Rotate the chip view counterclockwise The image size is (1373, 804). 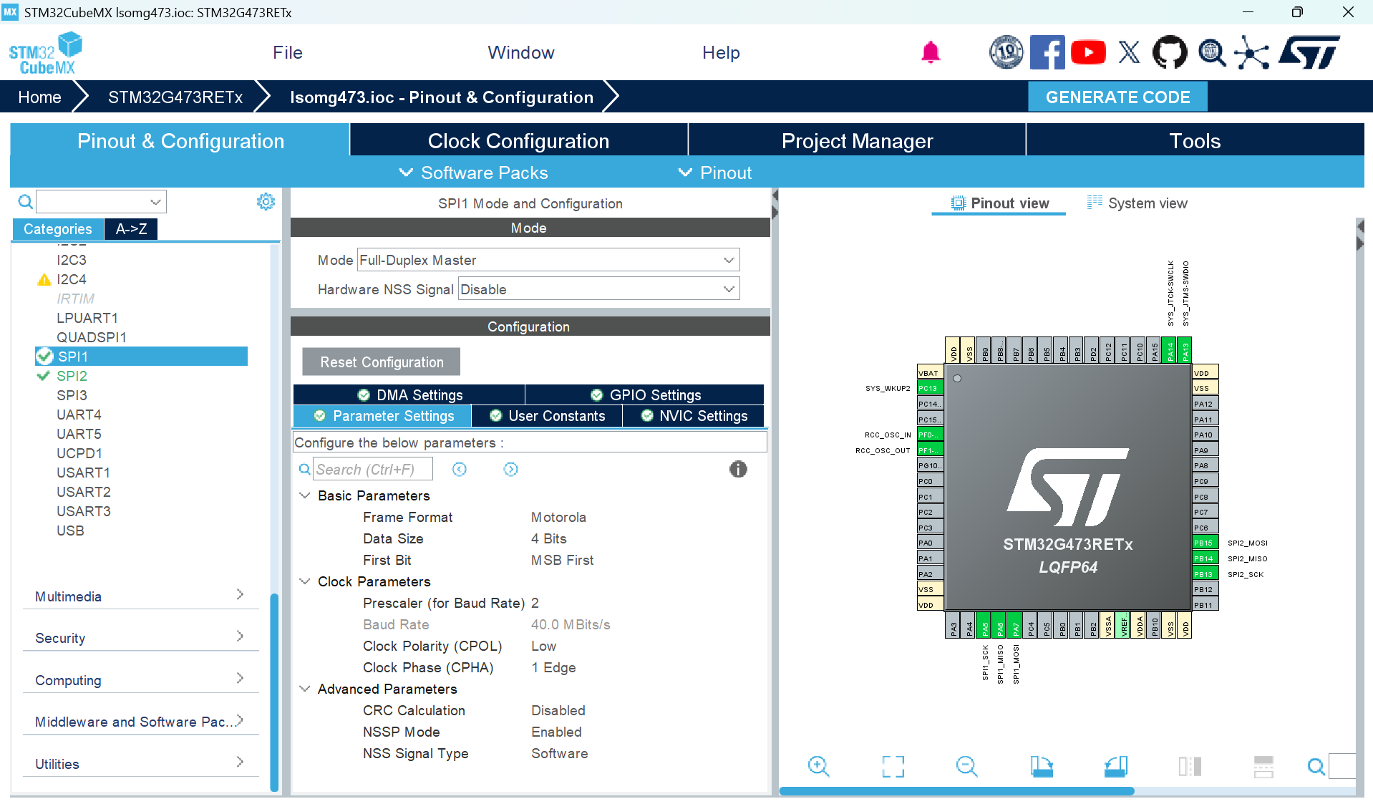pyautogui.click(x=1115, y=766)
